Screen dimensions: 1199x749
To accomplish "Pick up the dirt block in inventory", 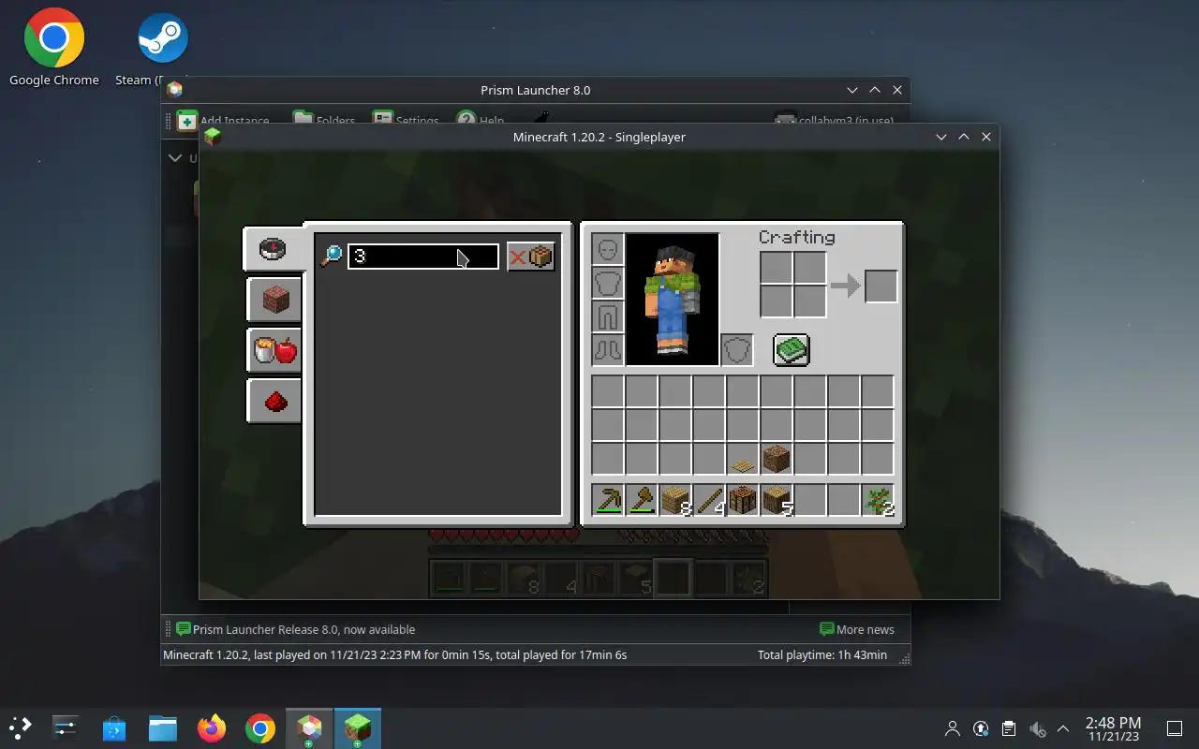I will click(776, 460).
